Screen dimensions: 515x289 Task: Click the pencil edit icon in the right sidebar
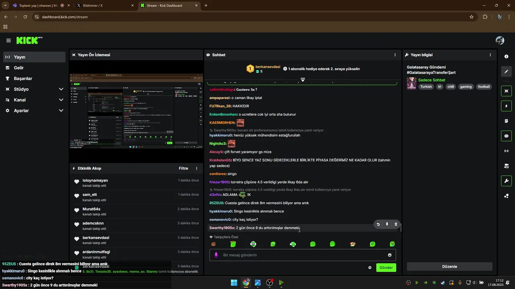pyautogui.click(x=506, y=71)
